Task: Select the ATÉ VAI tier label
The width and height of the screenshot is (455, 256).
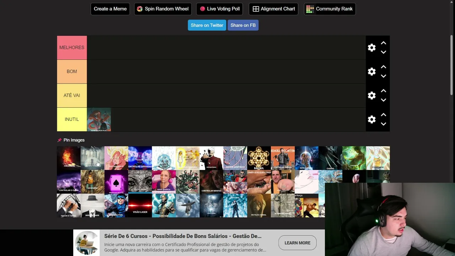Action: pyautogui.click(x=72, y=95)
